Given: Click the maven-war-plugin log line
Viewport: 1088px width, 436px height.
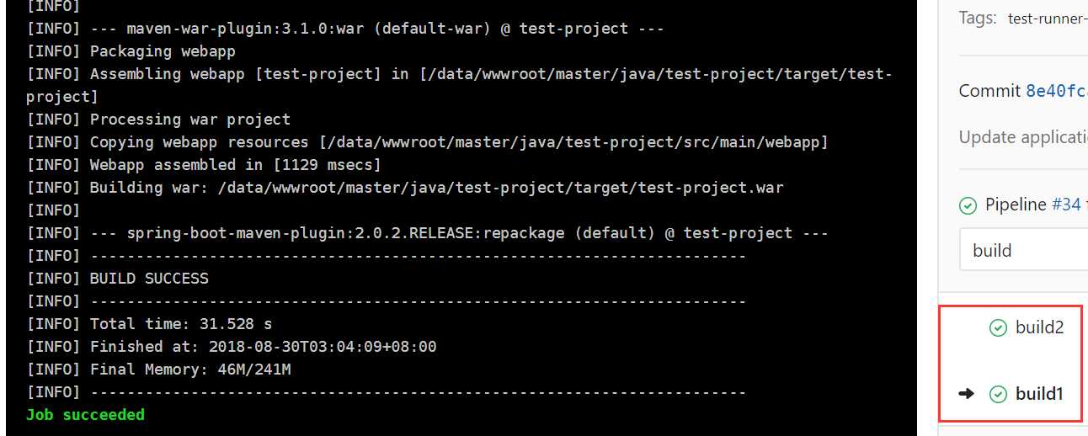Looking at the screenshot, I should [345, 28].
